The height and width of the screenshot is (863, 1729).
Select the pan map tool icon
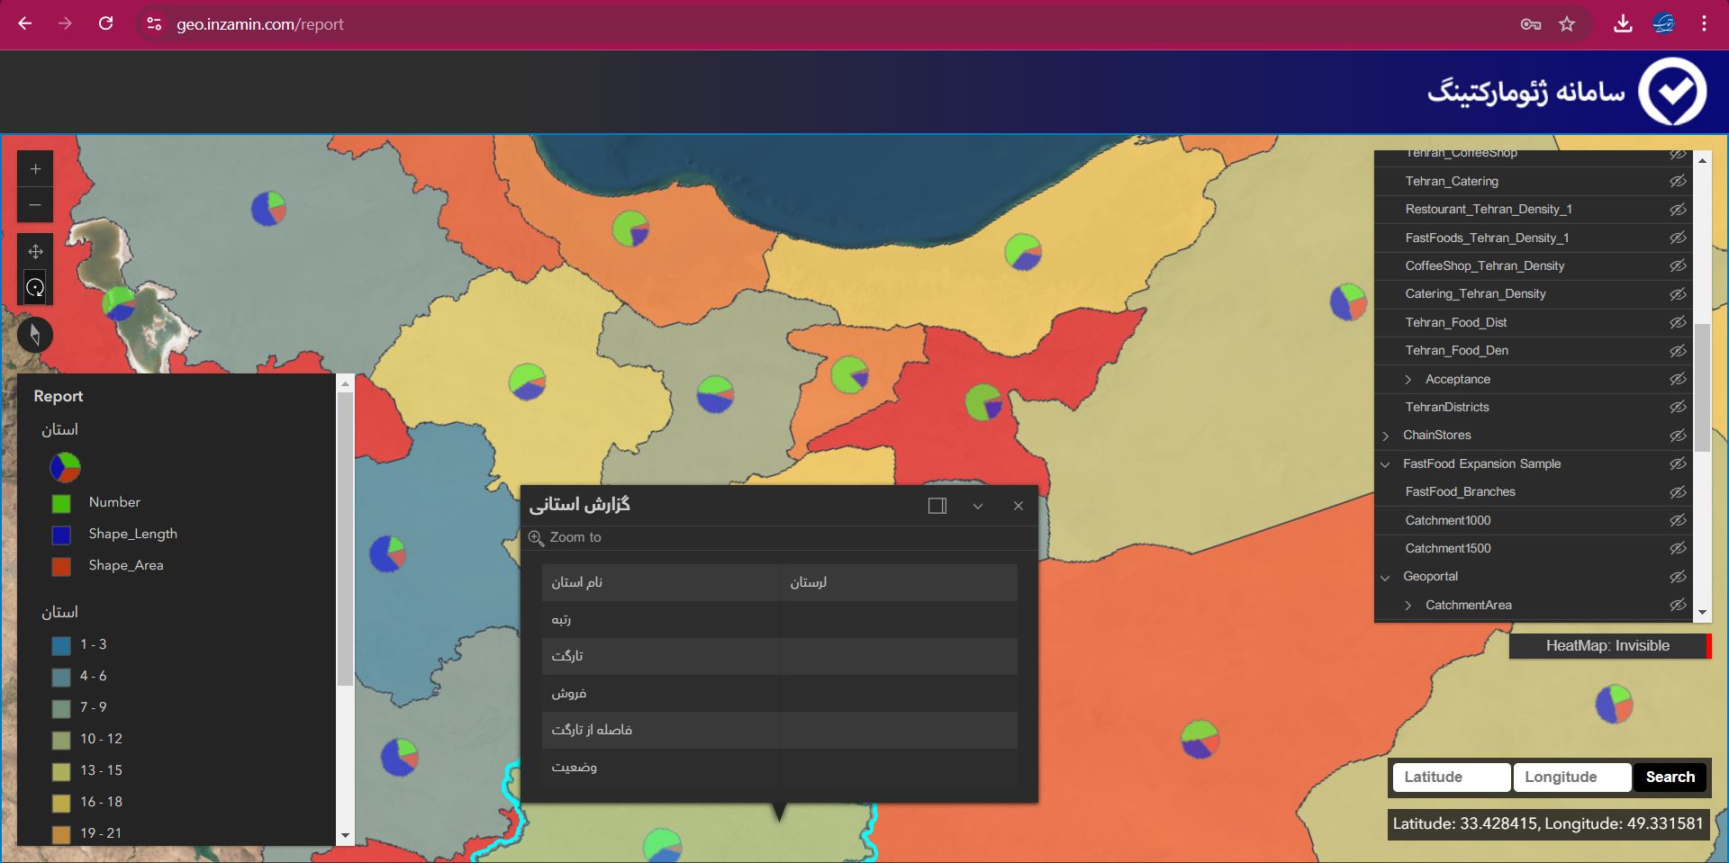click(35, 252)
